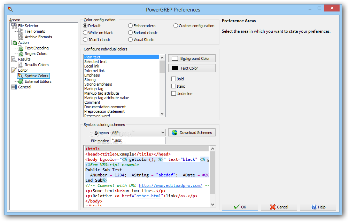Open the Archive Formats preference area

coord(39,37)
